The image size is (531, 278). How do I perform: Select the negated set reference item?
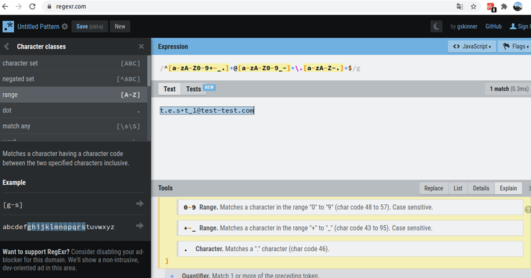point(73,79)
